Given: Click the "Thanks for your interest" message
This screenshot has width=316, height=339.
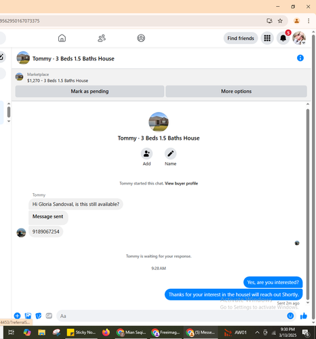Looking at the screenshot, I should (233, 294).
